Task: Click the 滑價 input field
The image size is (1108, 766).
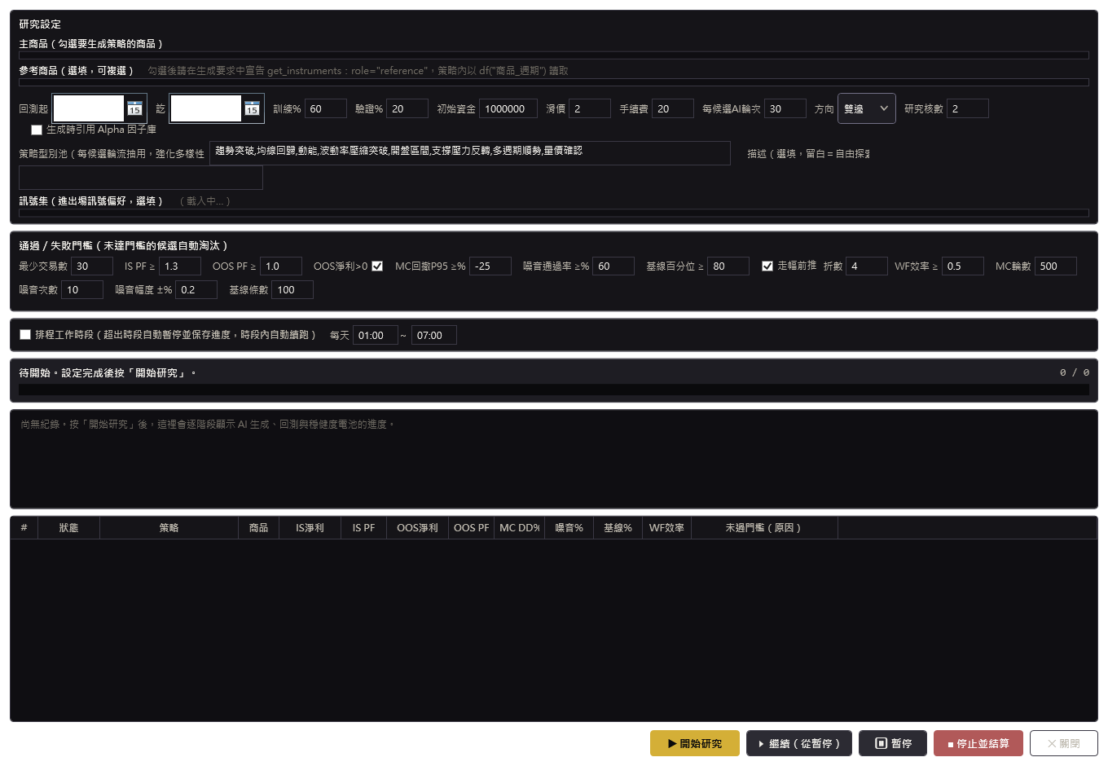Action: (590, 108)
